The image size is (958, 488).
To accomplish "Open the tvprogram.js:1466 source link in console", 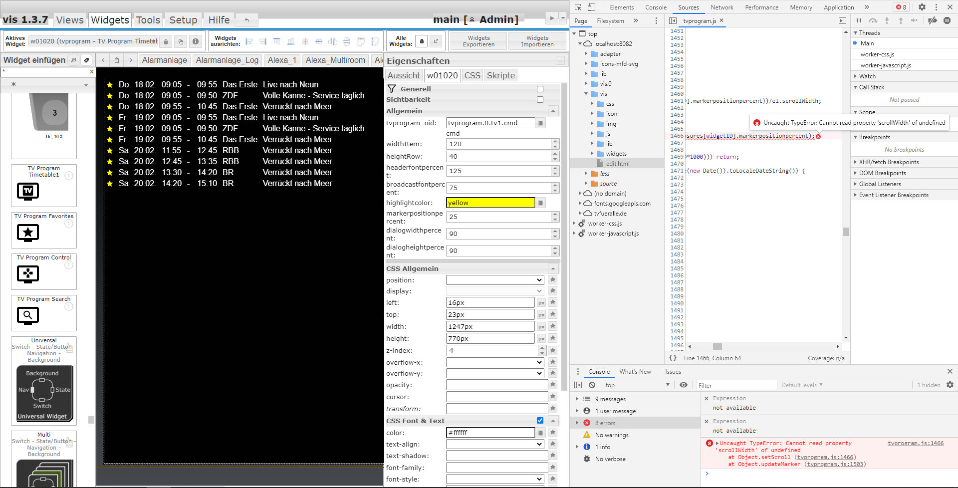I will (x=916, y=443).
